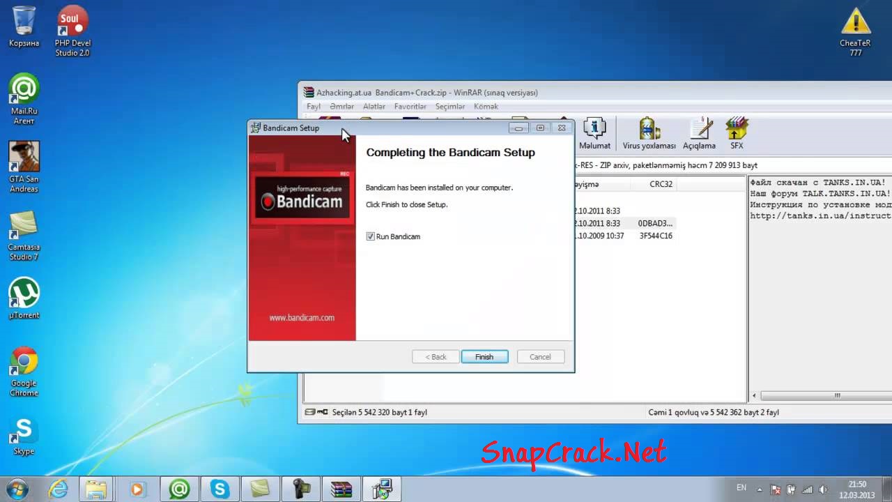Select the 3F544C16 CRC cell in WinRAR
892x502 pixels.
point(656,236)
